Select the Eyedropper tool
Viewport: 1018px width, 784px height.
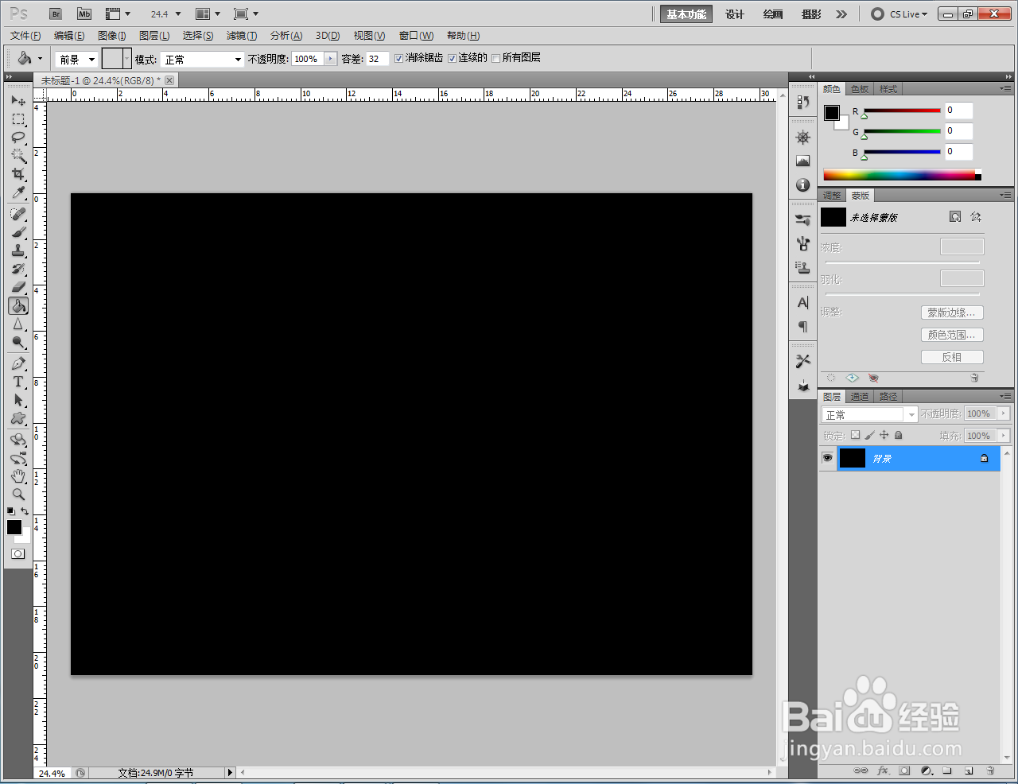18,192
